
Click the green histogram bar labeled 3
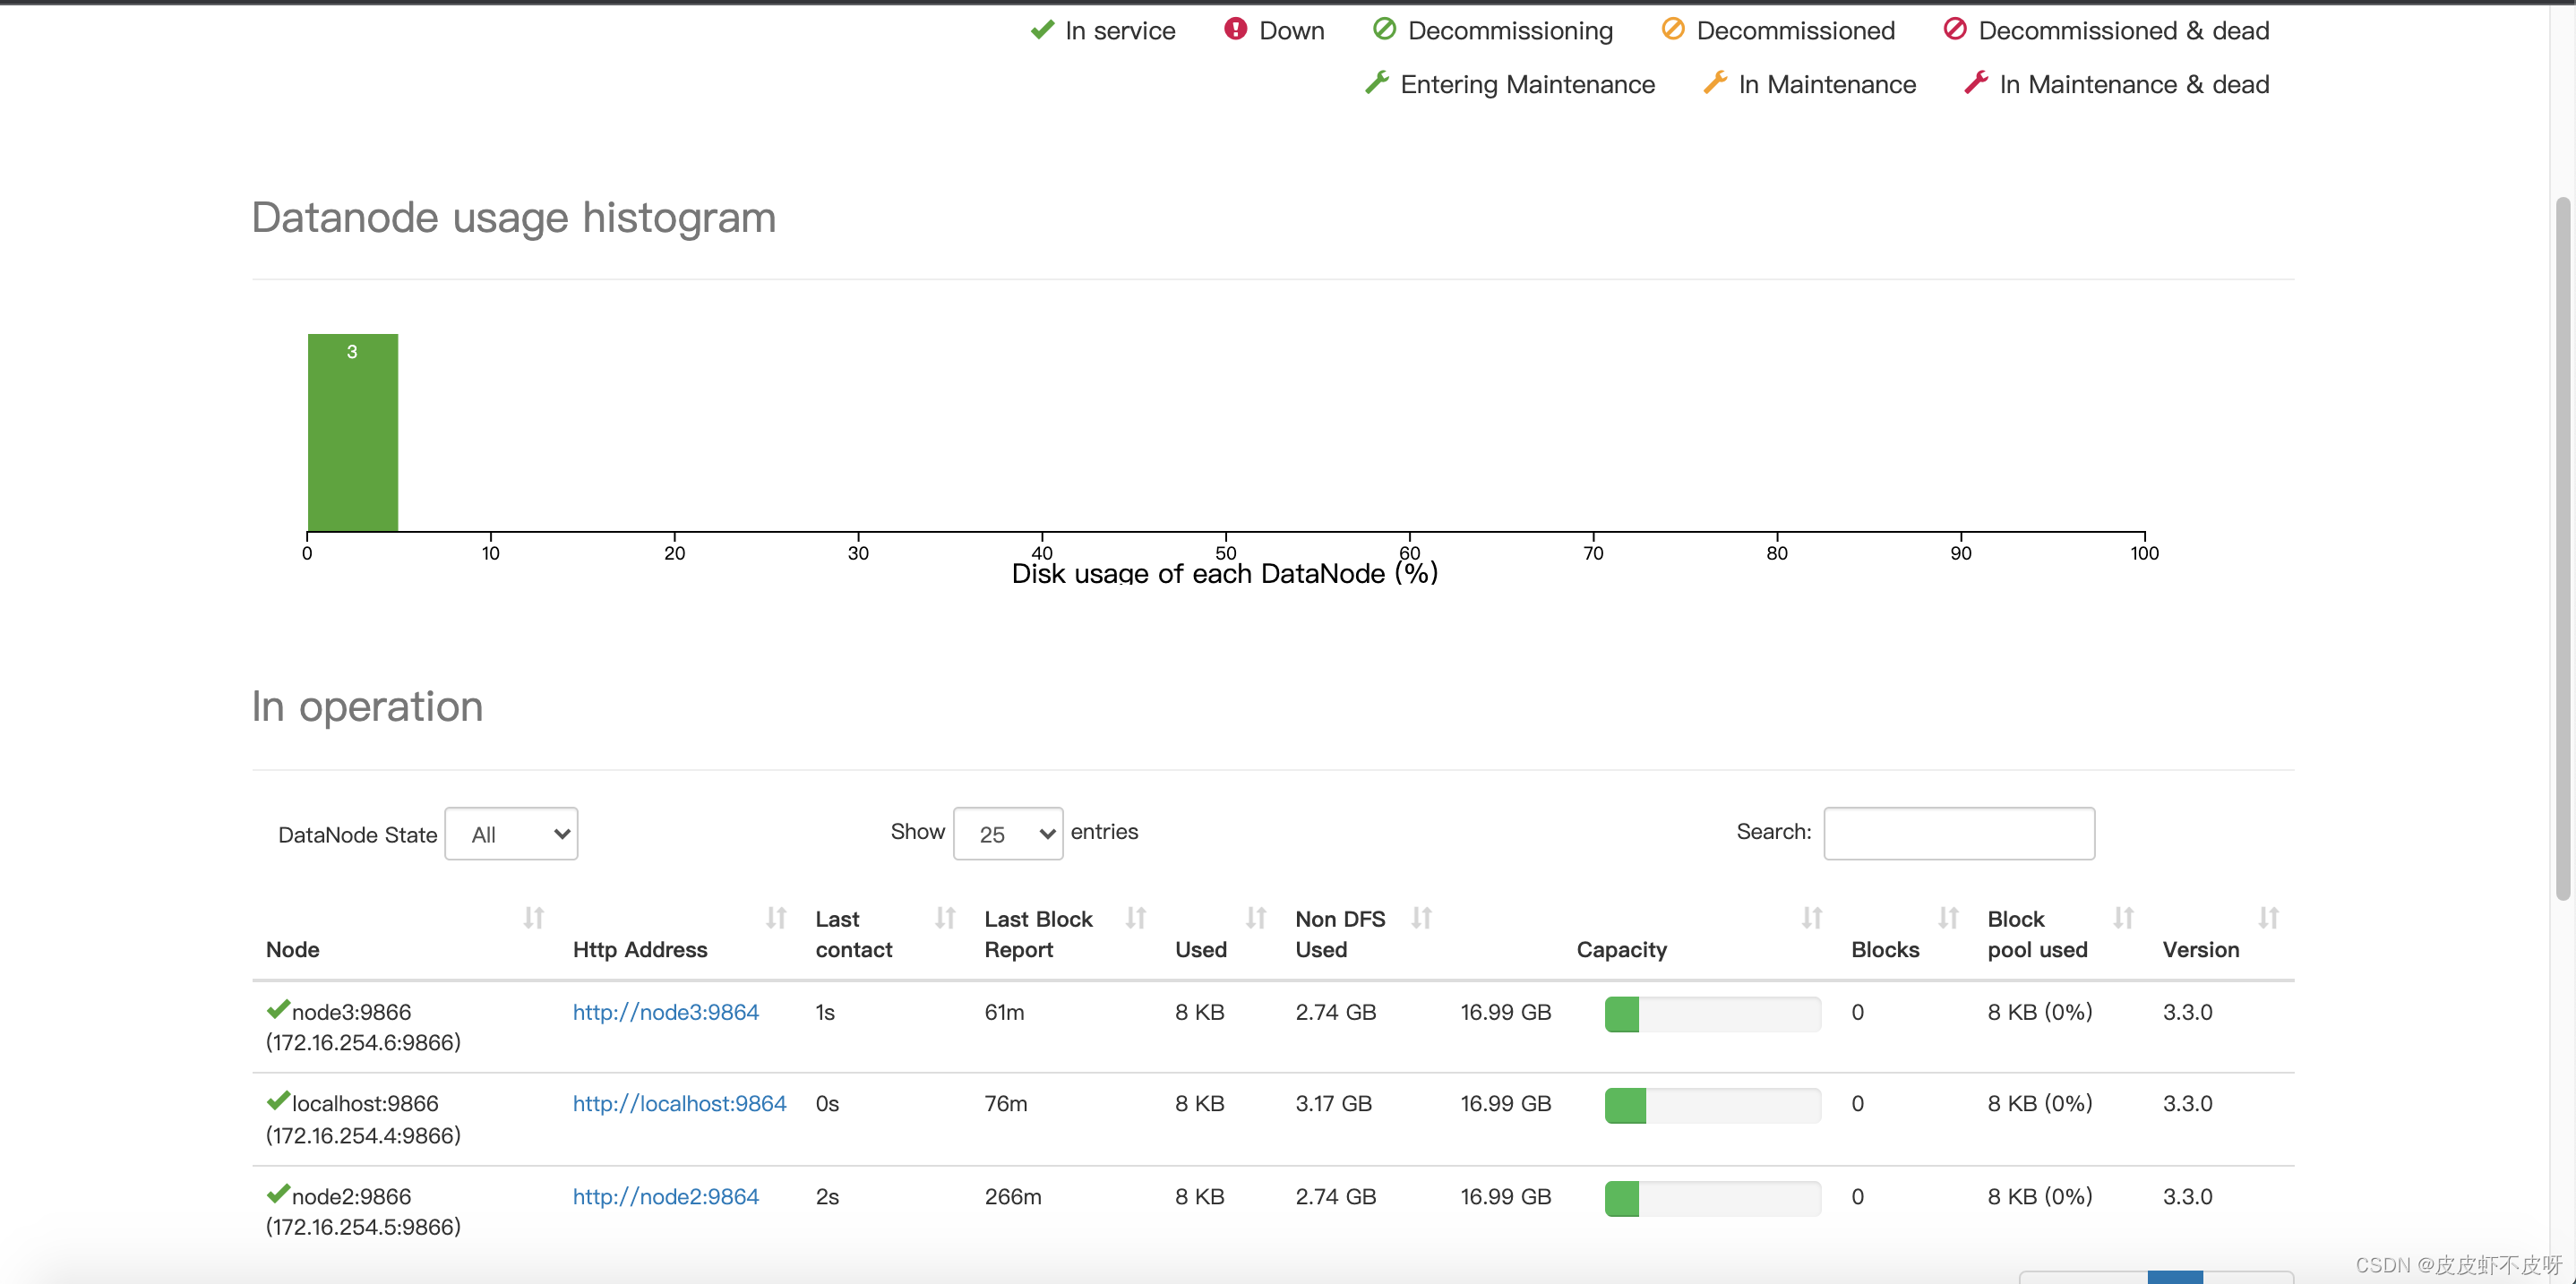353,433
